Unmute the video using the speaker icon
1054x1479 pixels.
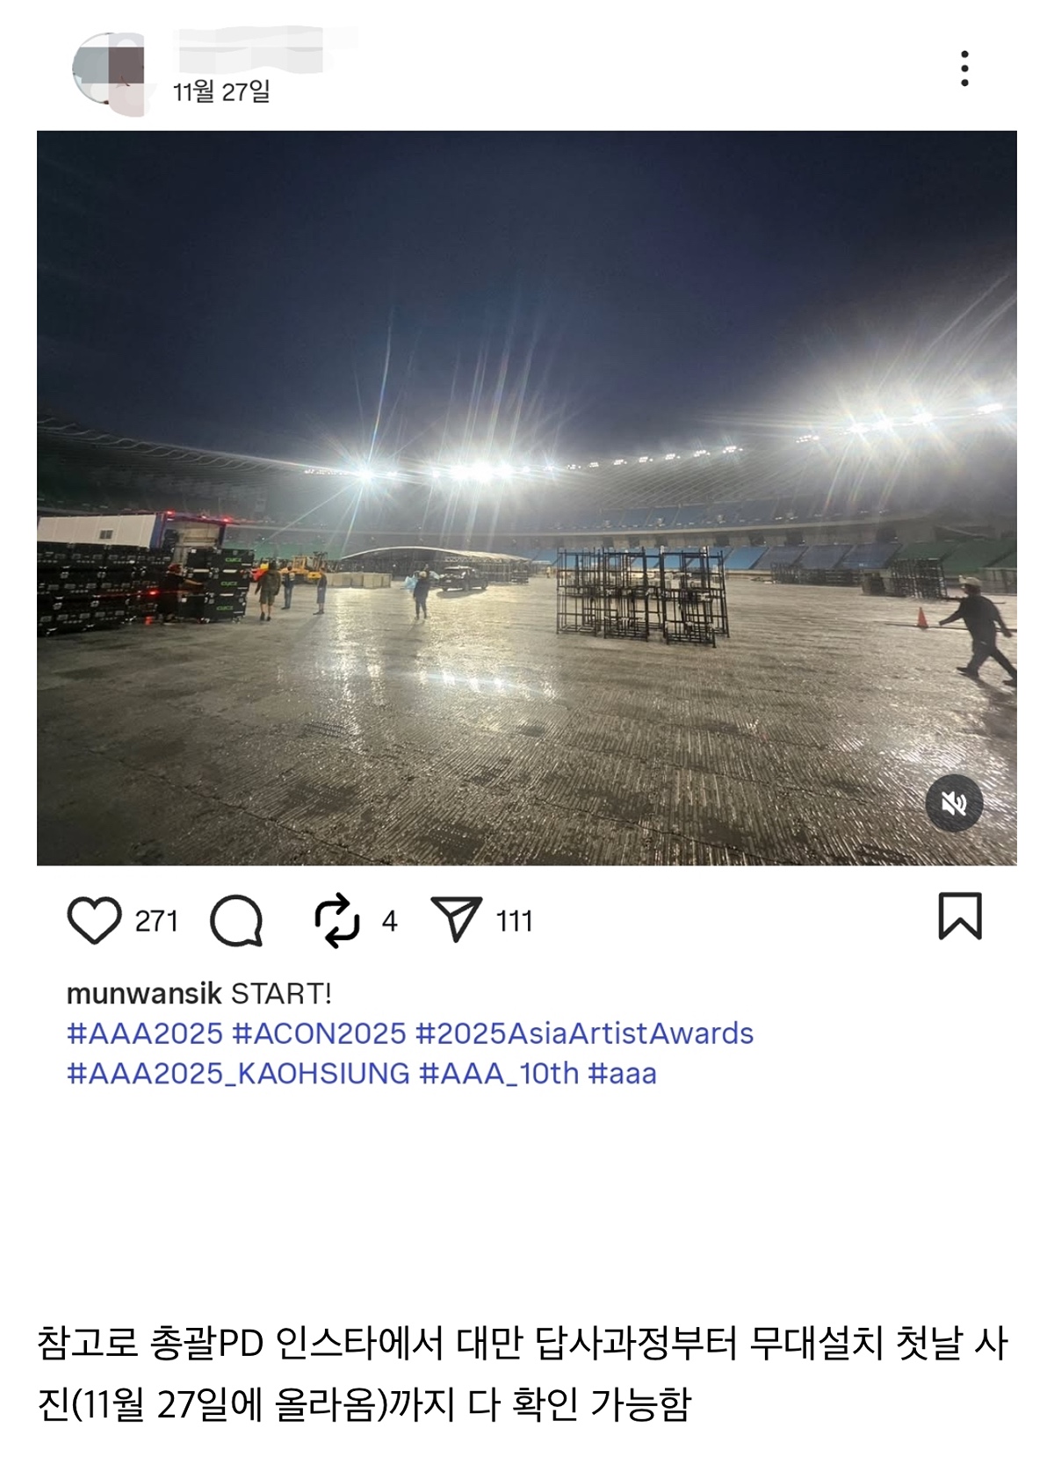[954, 803]
